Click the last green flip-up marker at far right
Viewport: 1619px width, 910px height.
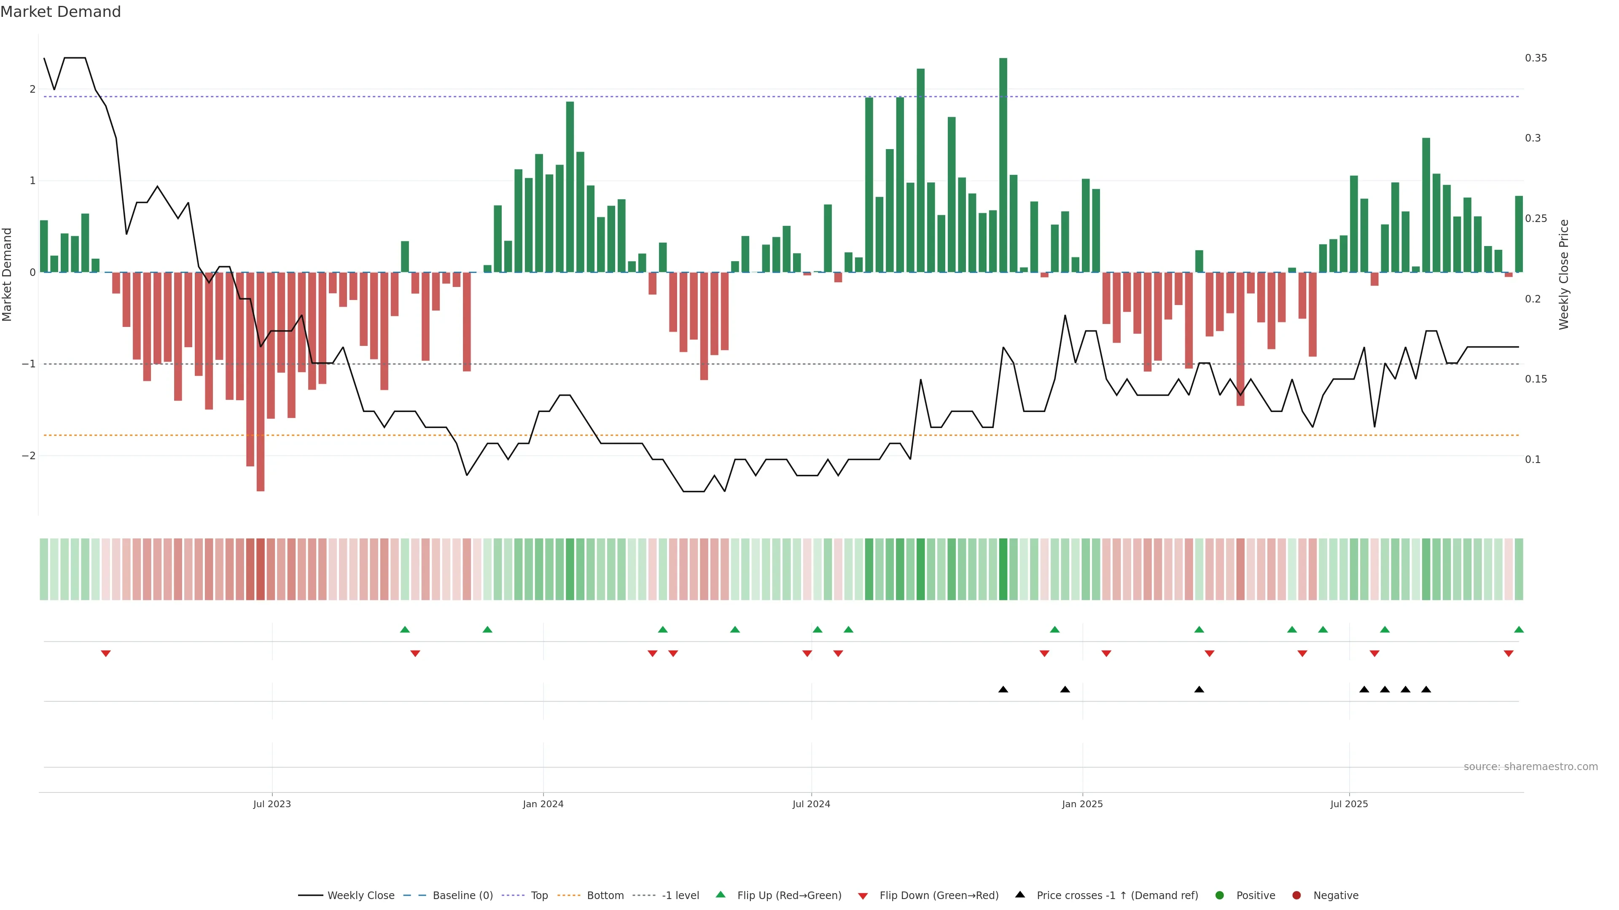1519,630
